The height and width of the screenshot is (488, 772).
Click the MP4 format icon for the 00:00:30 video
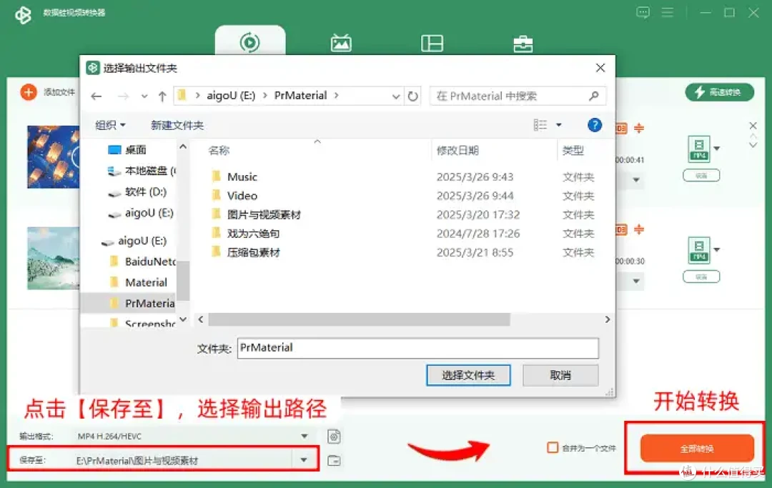[699, 250]
